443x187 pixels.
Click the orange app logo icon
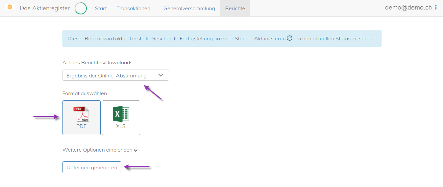tap(10, 7)
